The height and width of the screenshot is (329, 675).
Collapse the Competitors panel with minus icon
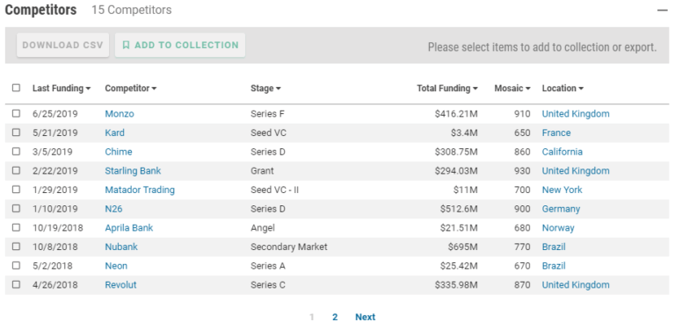(662, 10)
